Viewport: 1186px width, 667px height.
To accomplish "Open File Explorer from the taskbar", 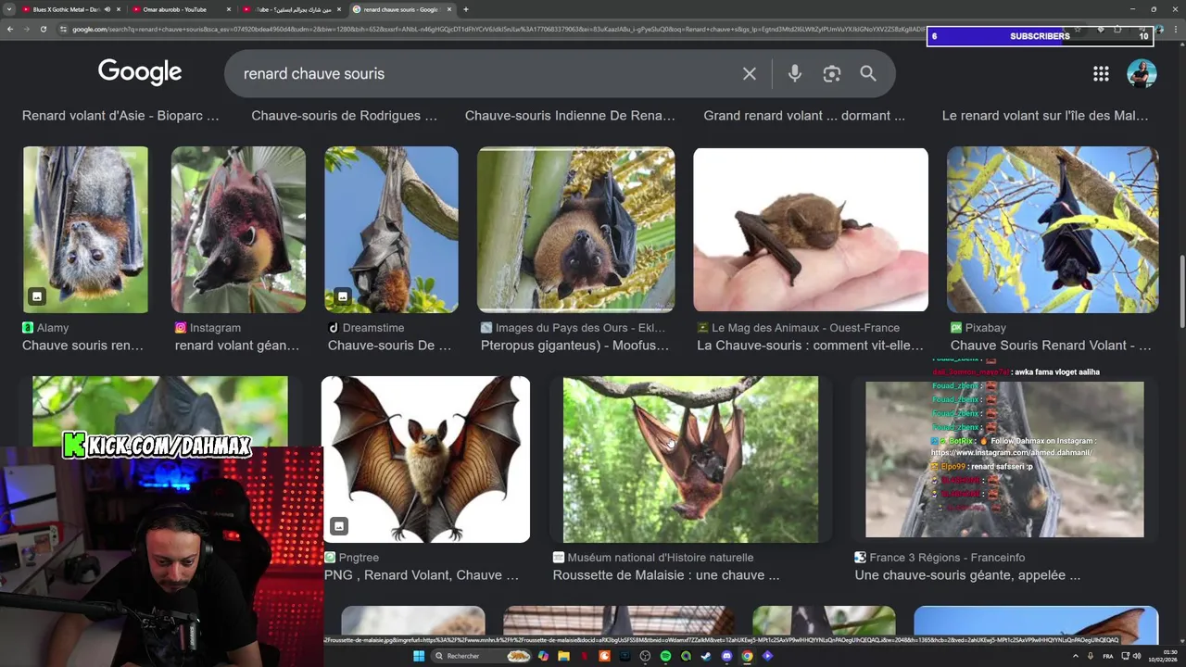I will click(x=563, y=656).
